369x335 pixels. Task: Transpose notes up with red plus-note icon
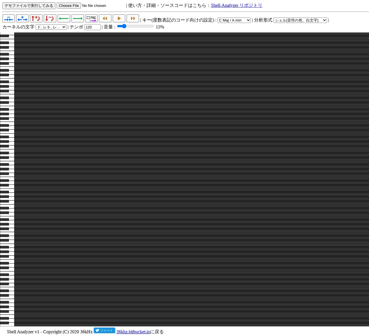[x=36, y=18]
